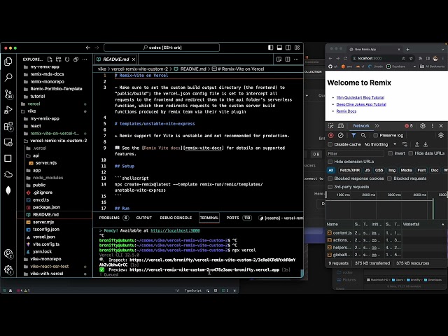This screenshot has height=336, width=448.
Task: Click the New Folder icon in Explorer
Action: (x=59, y=59)
